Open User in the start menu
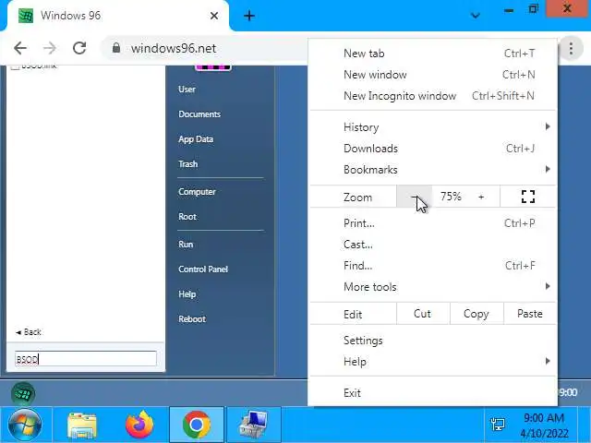Screen dimensions: 591x443 [187, 90]
